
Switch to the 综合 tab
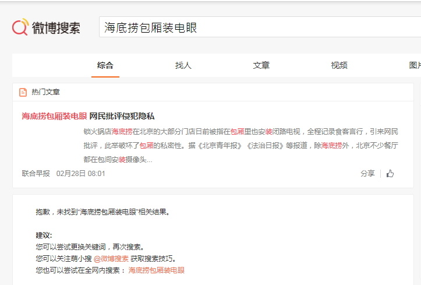pyautogui.click(x=105, y=65)
